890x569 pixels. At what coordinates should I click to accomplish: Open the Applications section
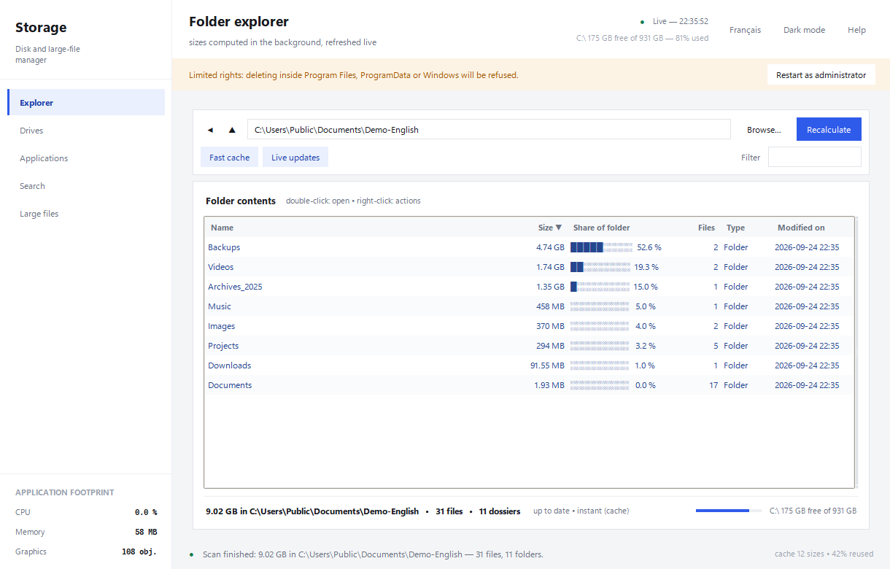click(x=86, y=158)
